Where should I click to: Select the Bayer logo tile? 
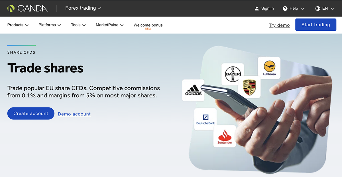(x=233, y=74)
